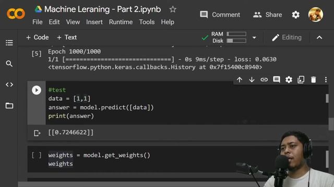Open the Tools menu
Screen dimensions: 334x187
[147, 22]
